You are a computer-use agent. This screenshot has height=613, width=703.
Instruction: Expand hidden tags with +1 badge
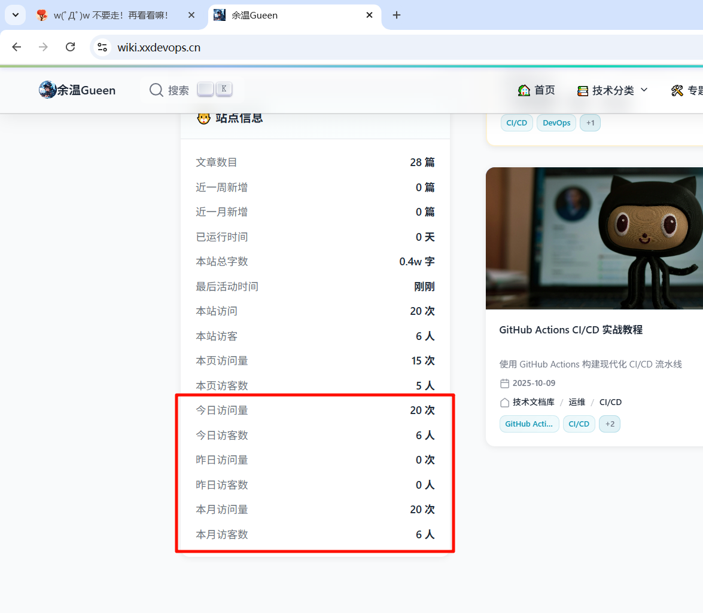pos(590,123)
